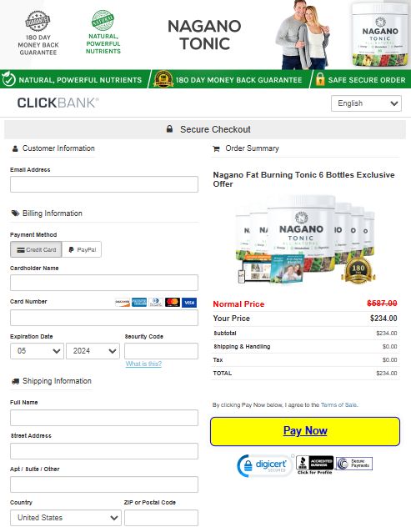Click the Nagano Tonic six bottles image
411x532 pixels.
coord(305,239)
